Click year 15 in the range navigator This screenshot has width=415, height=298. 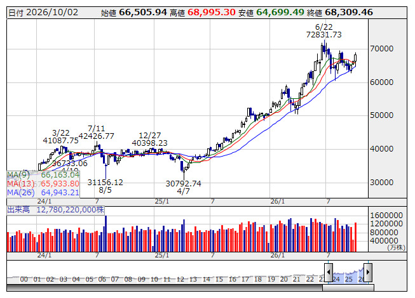pos(219,279)
